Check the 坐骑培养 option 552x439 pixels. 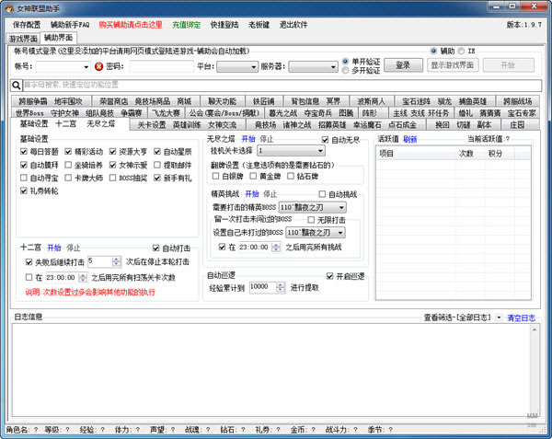pyautogui.click(x=68, y=165)
